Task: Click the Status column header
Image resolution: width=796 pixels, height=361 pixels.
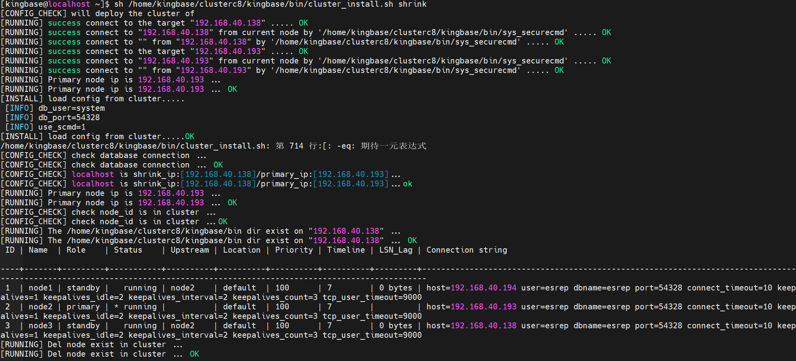Action: [128, 250]
